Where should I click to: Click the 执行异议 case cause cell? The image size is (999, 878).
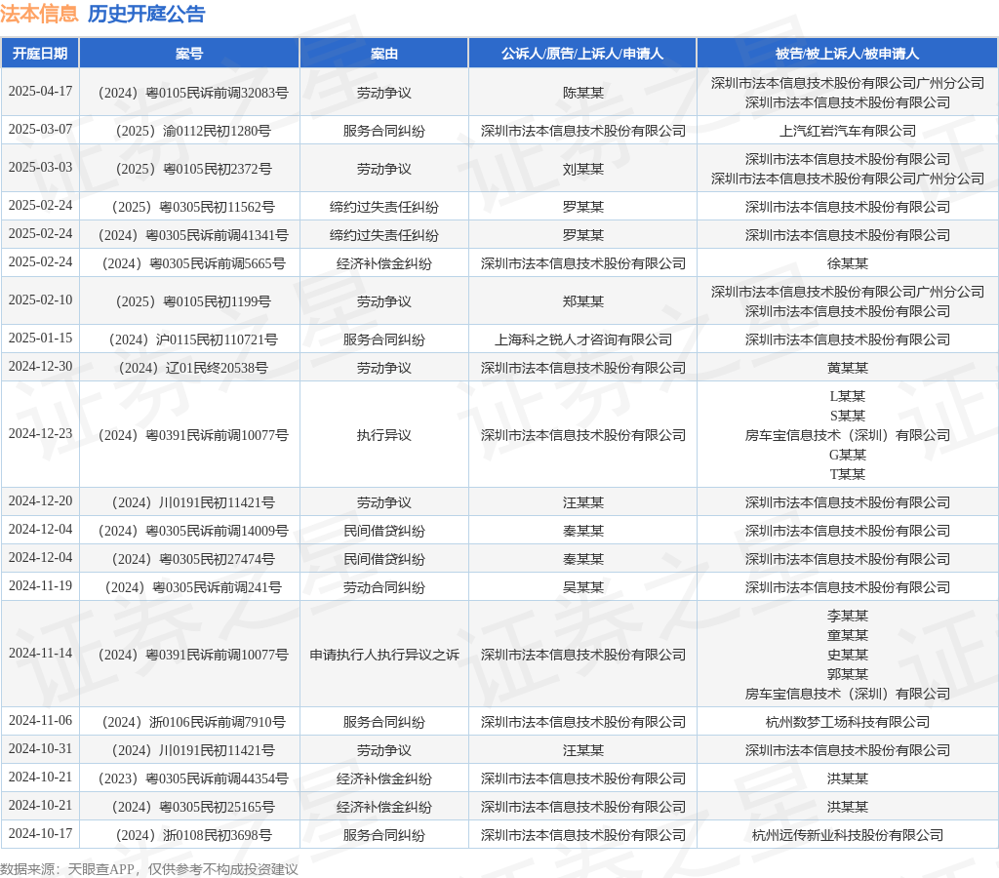pyautogui.click(x=384, y=435)
